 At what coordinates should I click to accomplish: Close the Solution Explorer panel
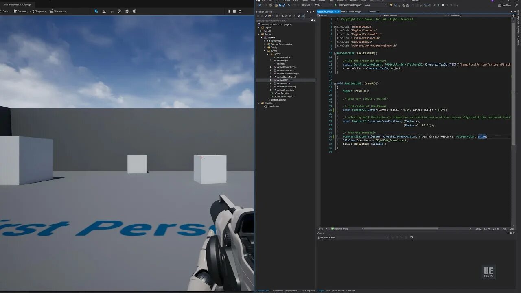pos(313,11)
